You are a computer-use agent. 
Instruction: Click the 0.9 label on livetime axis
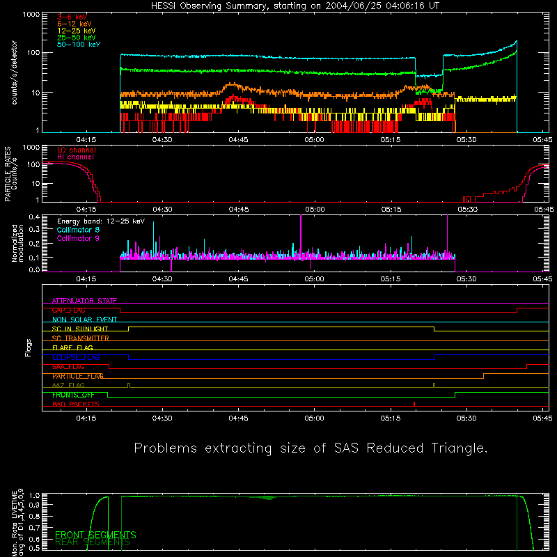[x=34, y=504]
